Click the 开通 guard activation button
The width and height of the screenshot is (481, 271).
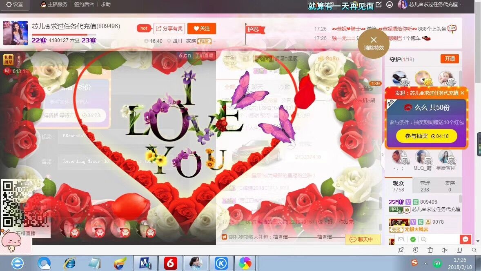coord(450,58)
